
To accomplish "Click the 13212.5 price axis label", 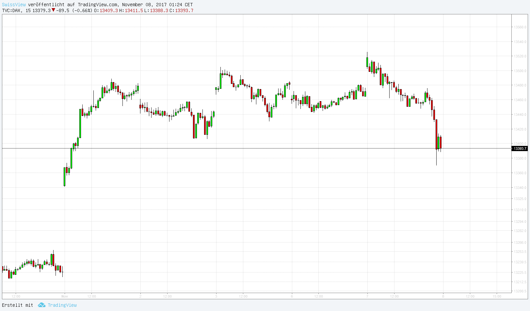I will pos(520,282).
